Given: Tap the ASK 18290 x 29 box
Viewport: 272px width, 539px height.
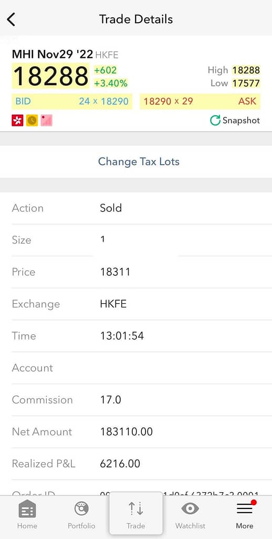Looking at the screenshot, I should (200, 102).
